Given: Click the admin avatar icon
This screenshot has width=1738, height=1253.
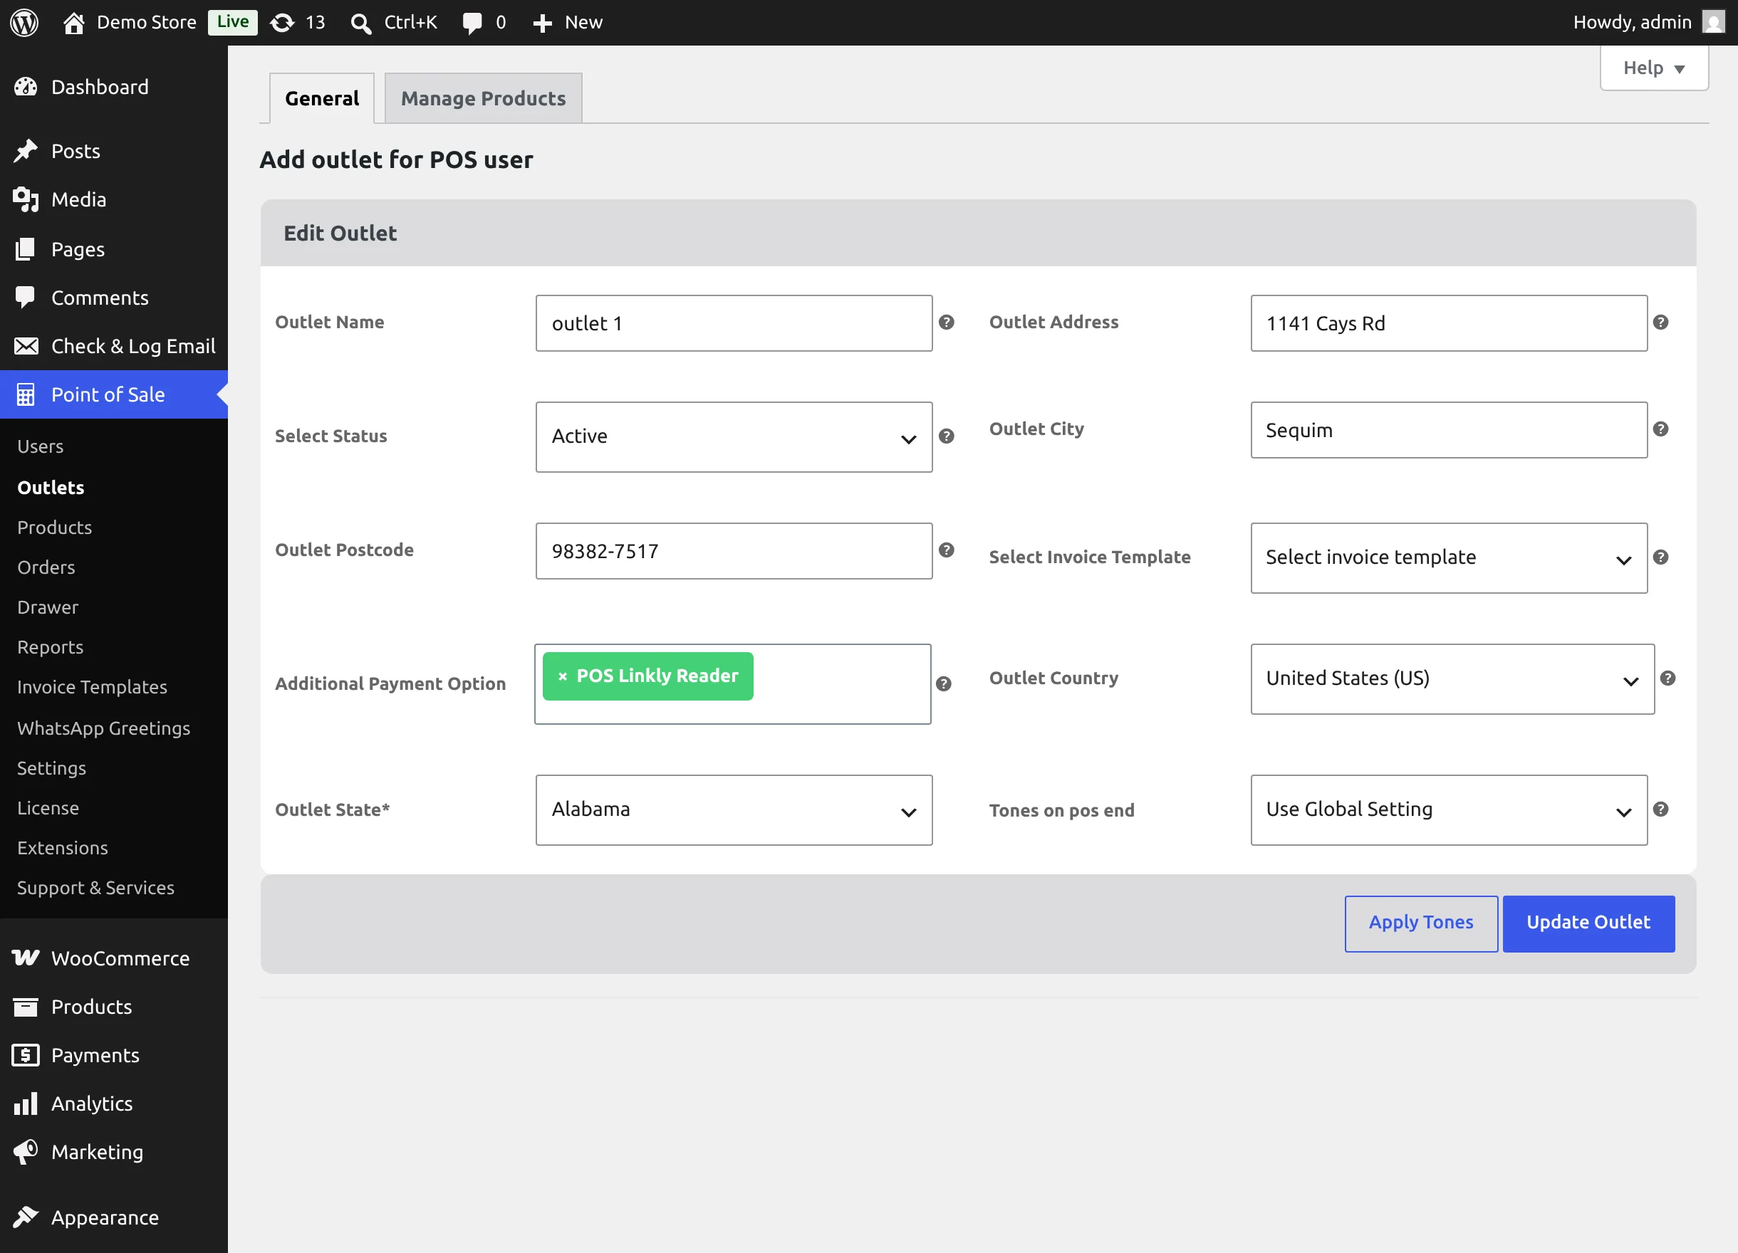Looking at the screenshot, I should 1714,22.
